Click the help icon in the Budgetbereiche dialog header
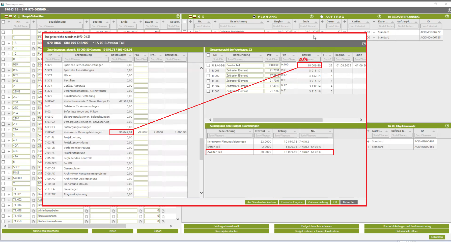 [363, 44]
